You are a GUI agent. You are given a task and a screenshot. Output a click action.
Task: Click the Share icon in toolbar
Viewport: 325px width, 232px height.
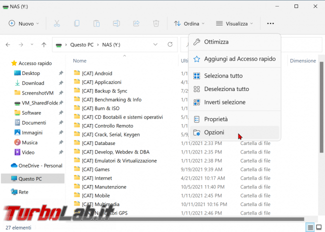[136, 23]
